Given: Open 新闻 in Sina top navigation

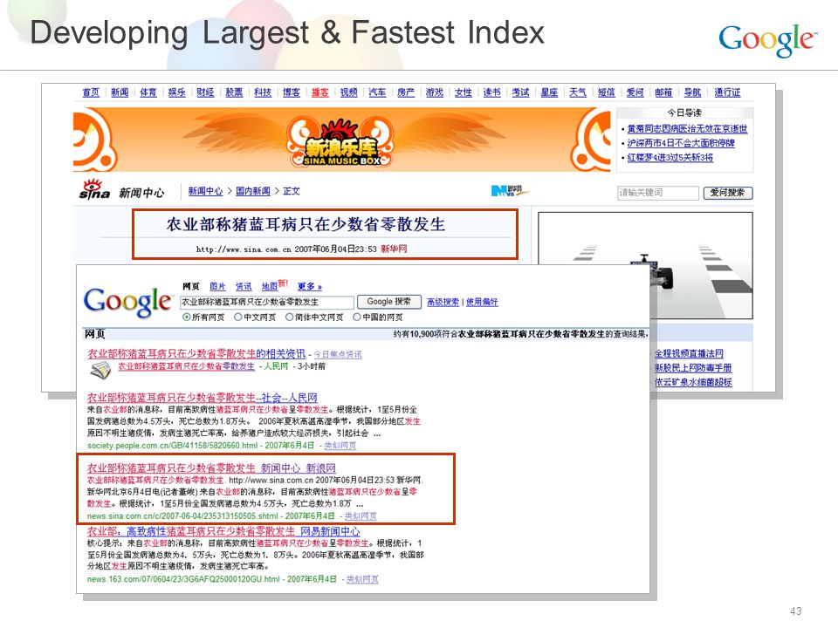Looking at the screenshot, I should [x=120, y=92].
